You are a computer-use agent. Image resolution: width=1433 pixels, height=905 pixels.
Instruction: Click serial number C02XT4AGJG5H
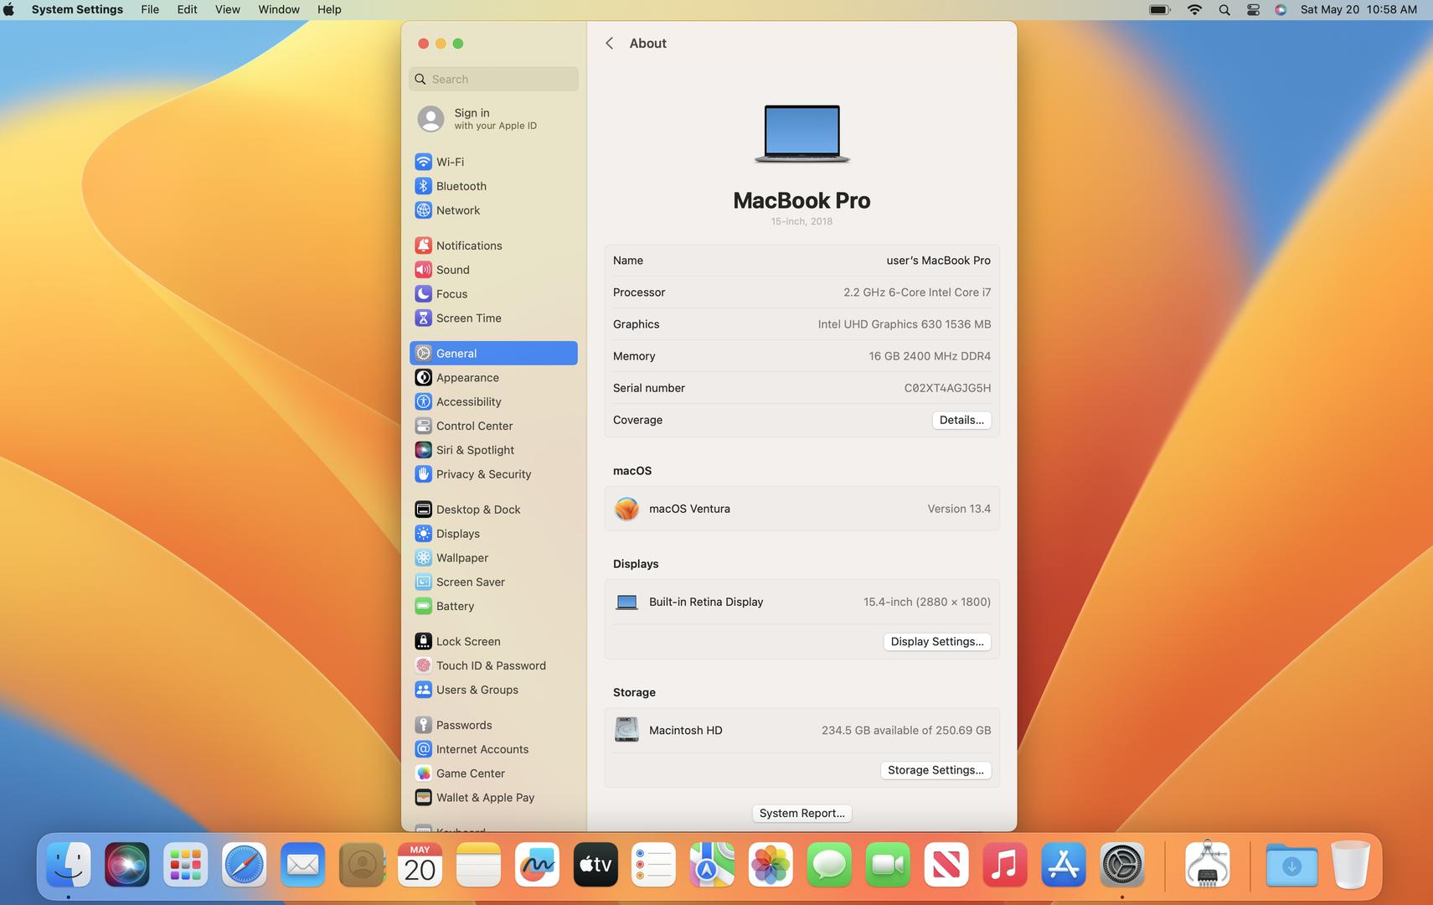(947, 388)
